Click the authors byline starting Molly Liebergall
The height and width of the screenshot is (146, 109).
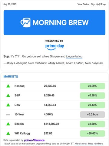[x=53, y=63]
